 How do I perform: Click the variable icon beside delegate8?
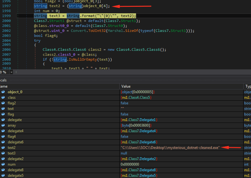(3, 170)
